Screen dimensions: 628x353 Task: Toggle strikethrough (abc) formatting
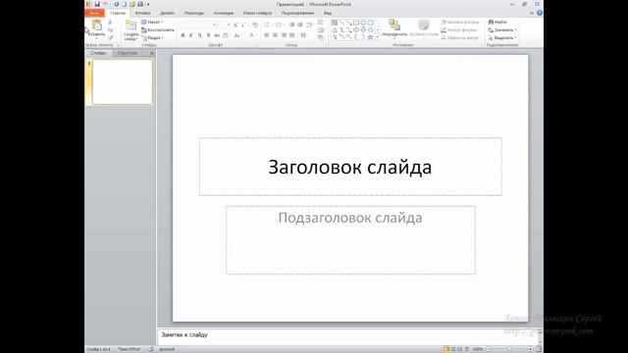217,35
